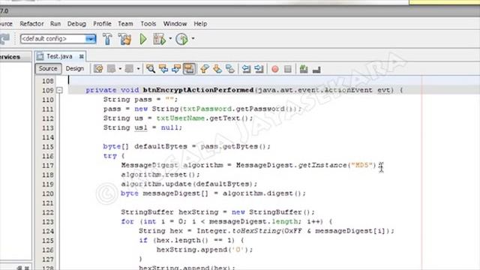Go to Next Bookmark icon
Image resolution: width=480 pixels, height=270 pixels.
217,69
